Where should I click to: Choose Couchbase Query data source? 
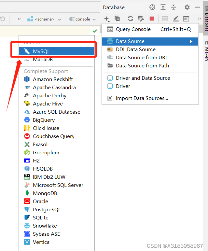tap(56, 136)
